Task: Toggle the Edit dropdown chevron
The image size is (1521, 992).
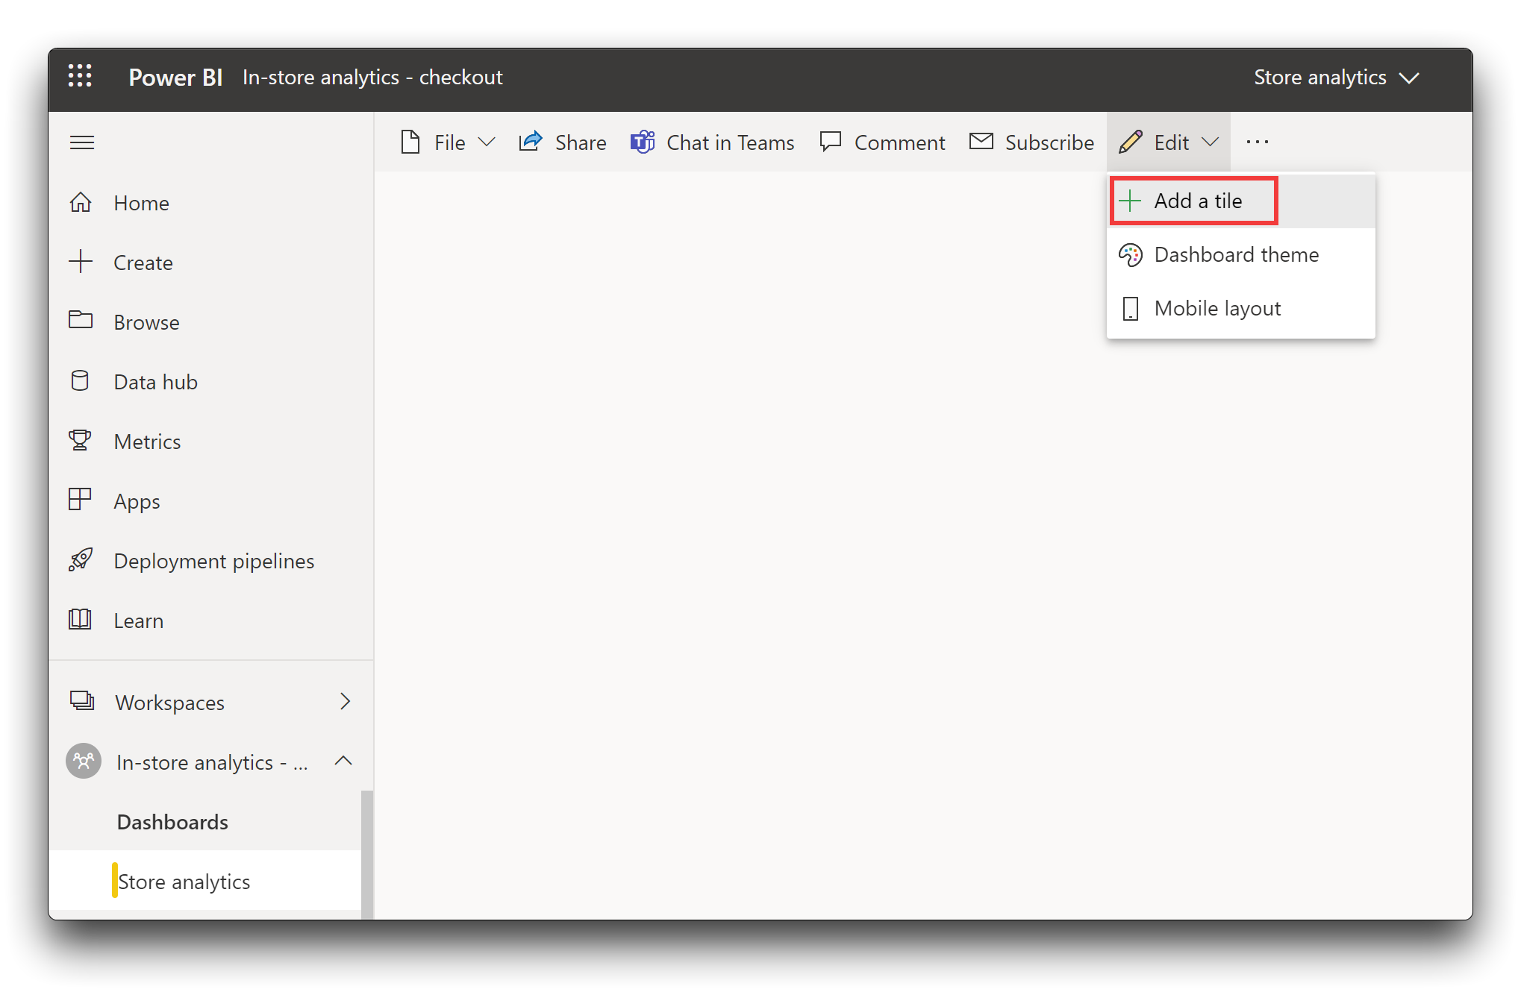Action: pyautogui.click(x=1211, y=142)
